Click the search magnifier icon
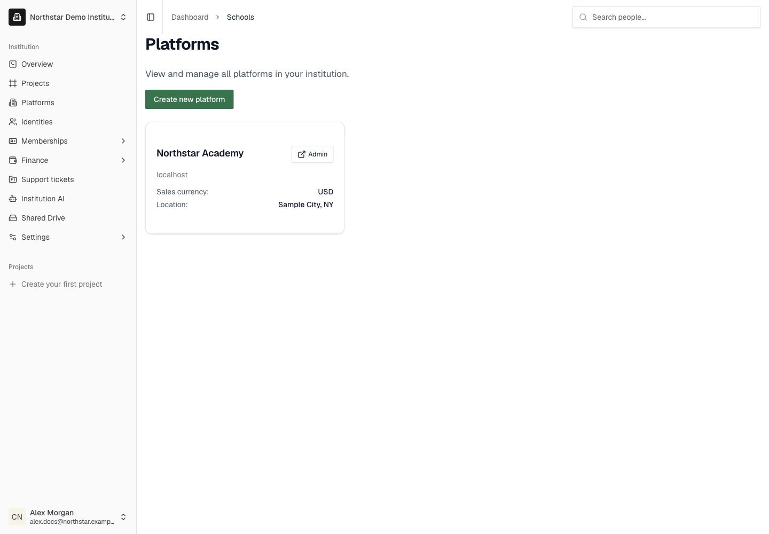 583,17
